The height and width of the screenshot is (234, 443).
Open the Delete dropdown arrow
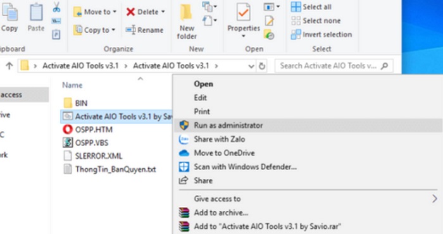(x=163, y=12)
